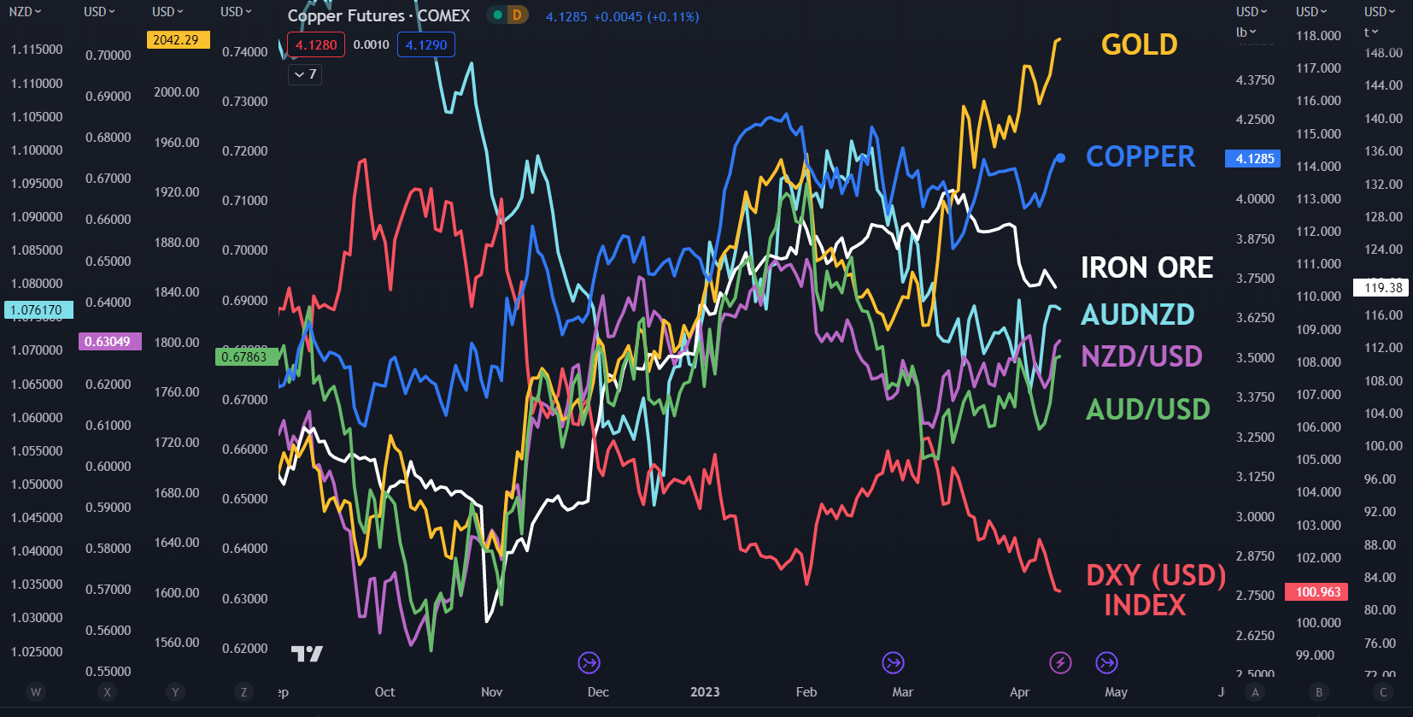This screenshot has height=717, width=1413.
Task: Click the 118.000 value on right scale
Action: click(1318, 36)
